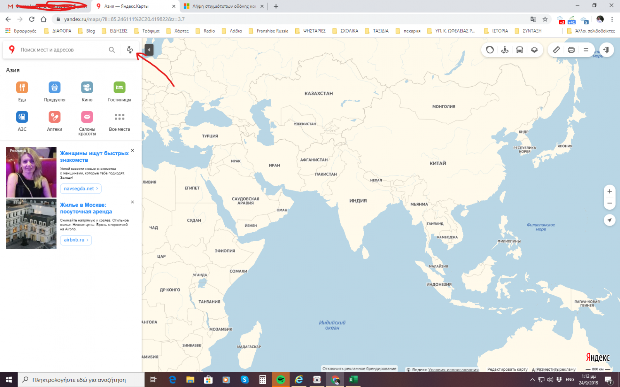
Task: Select the ruler distance measuring tool
Action: click(556, 50)
